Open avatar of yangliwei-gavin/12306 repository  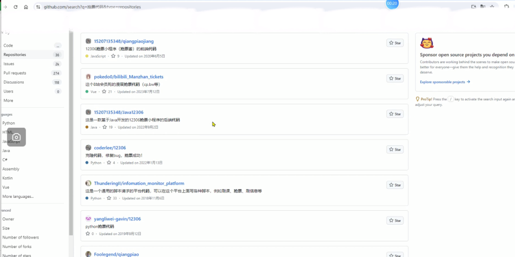(88, 218)
